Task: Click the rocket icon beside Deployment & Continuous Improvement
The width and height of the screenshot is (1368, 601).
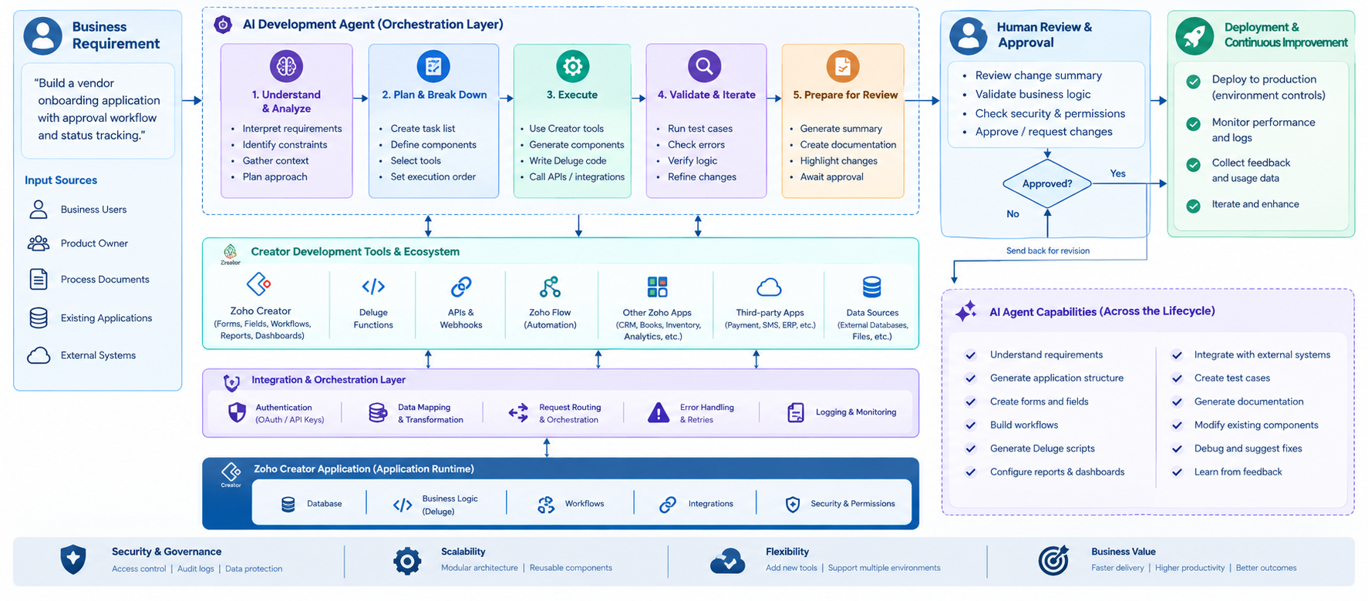Action: [1194, 35]
